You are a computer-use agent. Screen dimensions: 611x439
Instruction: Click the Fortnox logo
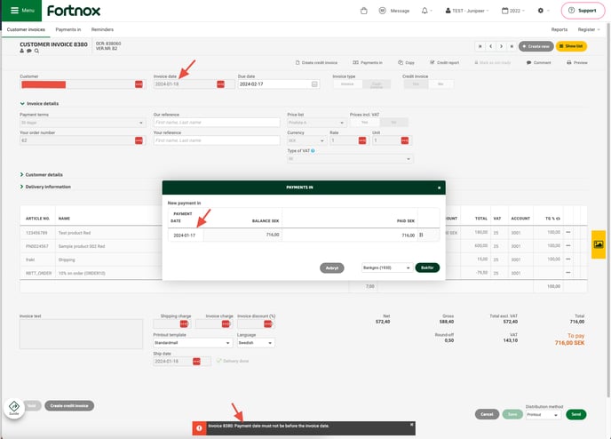point(74,11)
